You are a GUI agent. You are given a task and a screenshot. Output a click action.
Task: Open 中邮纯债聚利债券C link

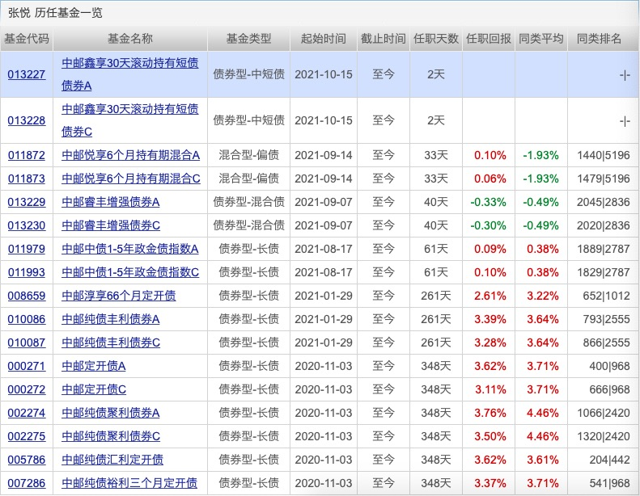pyautogui.click(x=111, y=436)
